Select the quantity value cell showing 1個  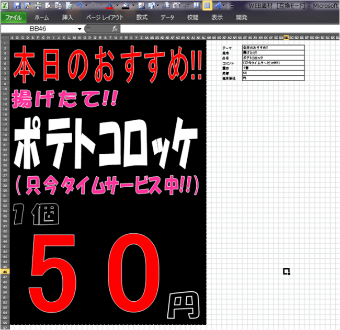click(273, 68)
